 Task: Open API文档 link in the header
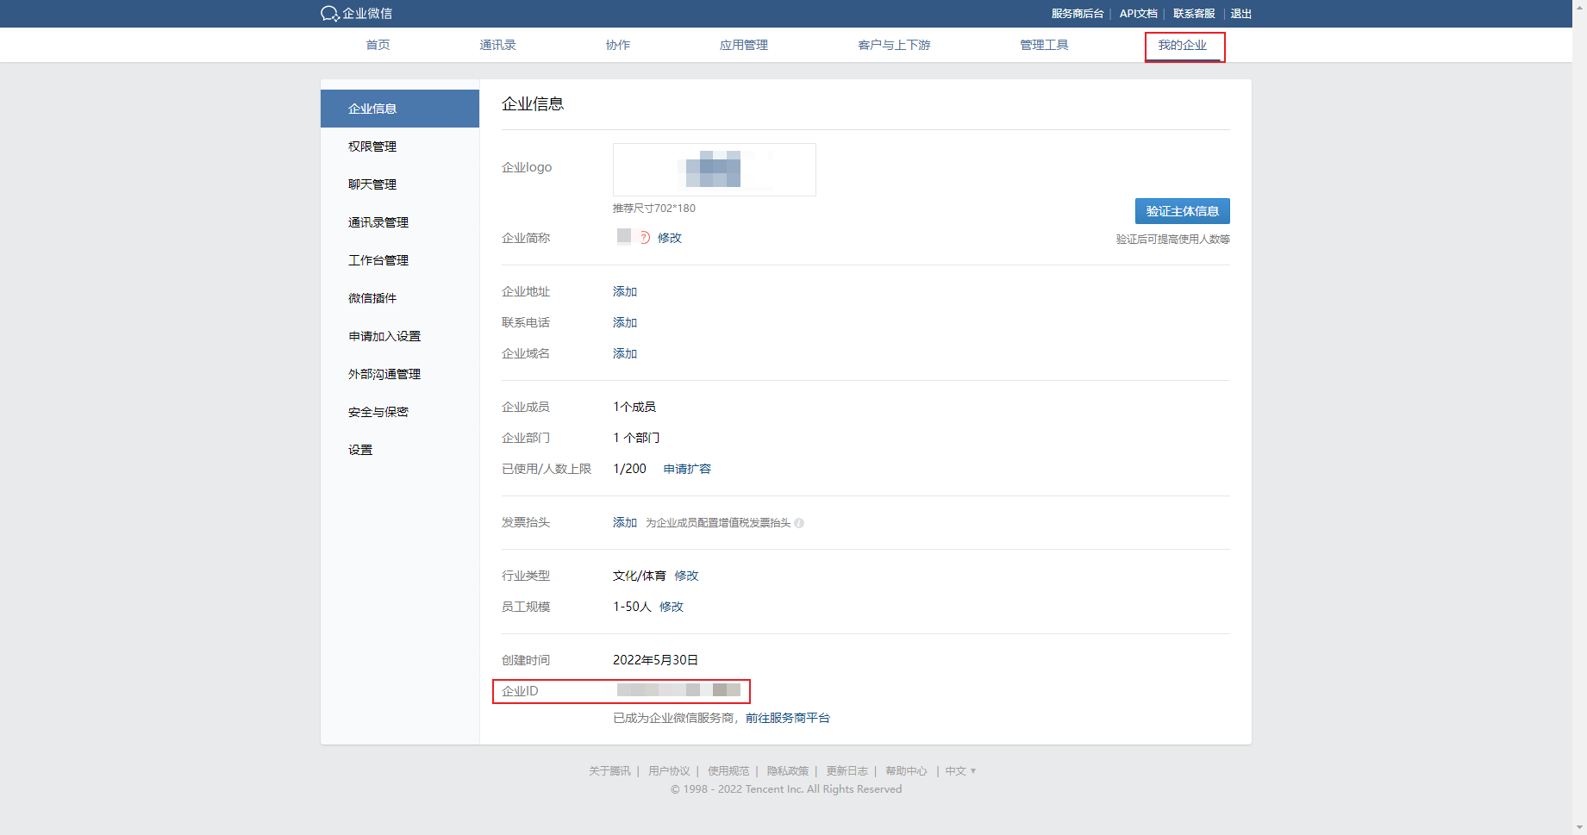click(x=1138, y=14)
